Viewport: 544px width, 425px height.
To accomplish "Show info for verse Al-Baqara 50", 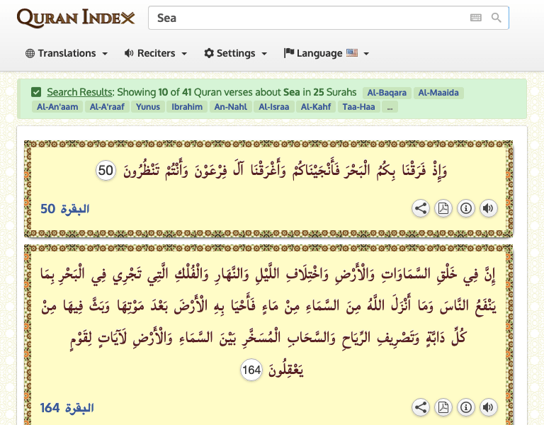I will tap(466, 208).
